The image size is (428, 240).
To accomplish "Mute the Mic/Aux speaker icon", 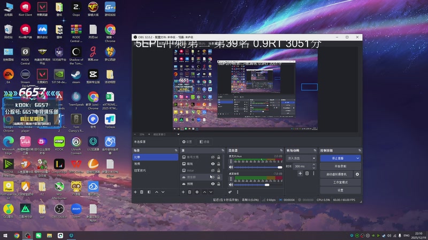I will point(231,167).
